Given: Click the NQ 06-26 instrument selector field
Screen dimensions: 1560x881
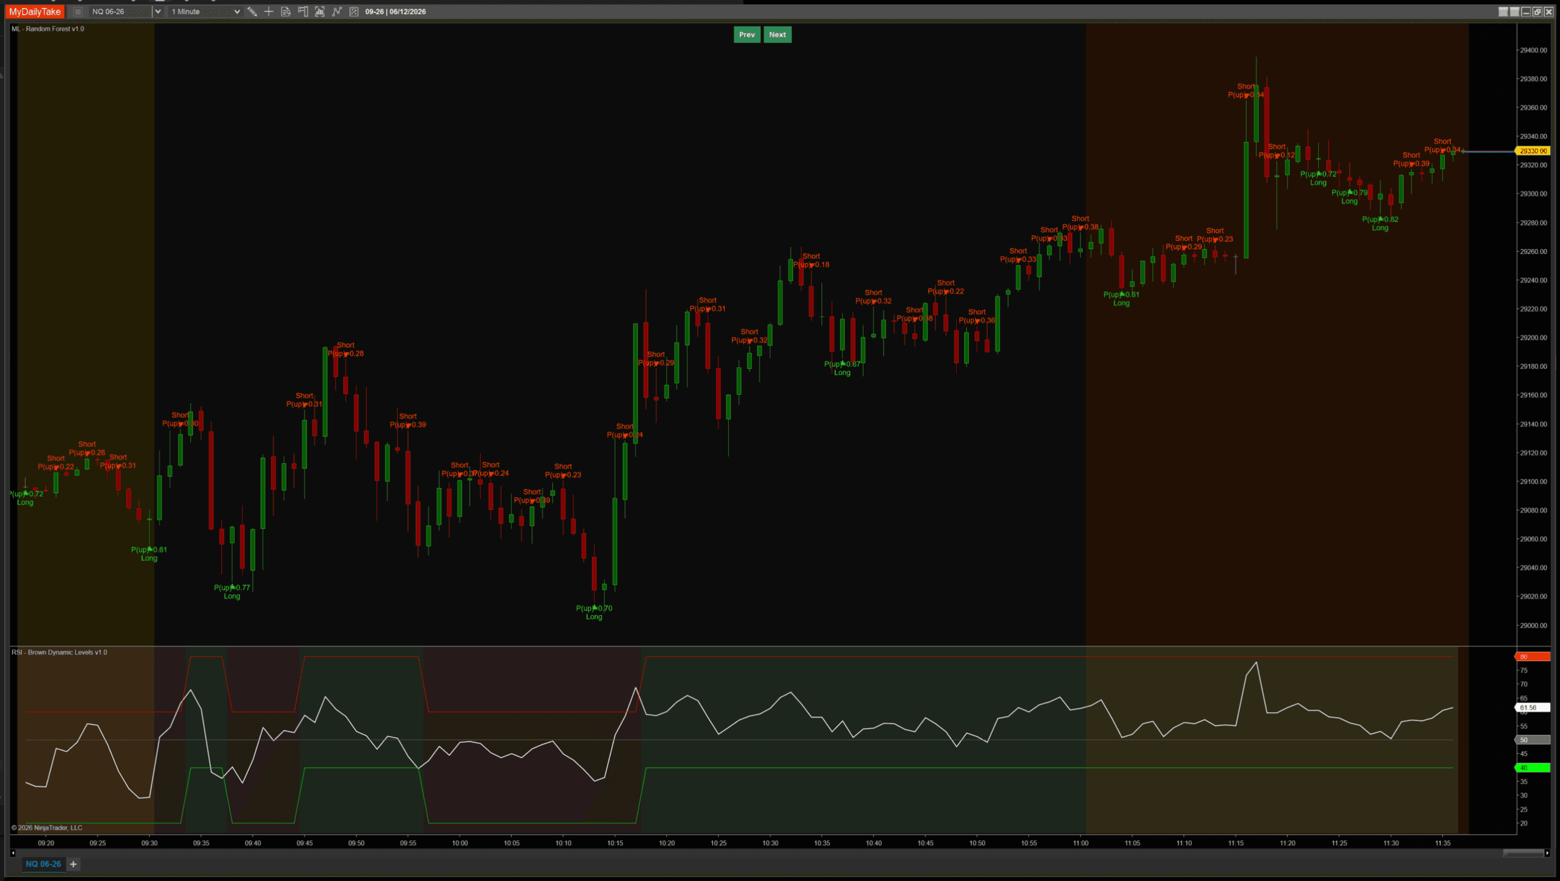Looking at the screenshot, I should pos(120,12).
